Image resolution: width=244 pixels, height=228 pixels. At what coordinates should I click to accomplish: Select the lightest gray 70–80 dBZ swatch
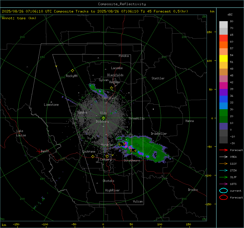[223, 25]
